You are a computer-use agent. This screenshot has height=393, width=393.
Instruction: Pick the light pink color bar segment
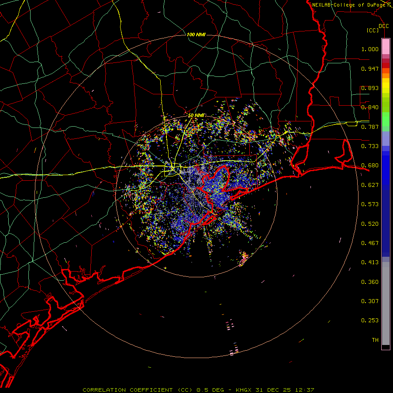coord(386,46)
